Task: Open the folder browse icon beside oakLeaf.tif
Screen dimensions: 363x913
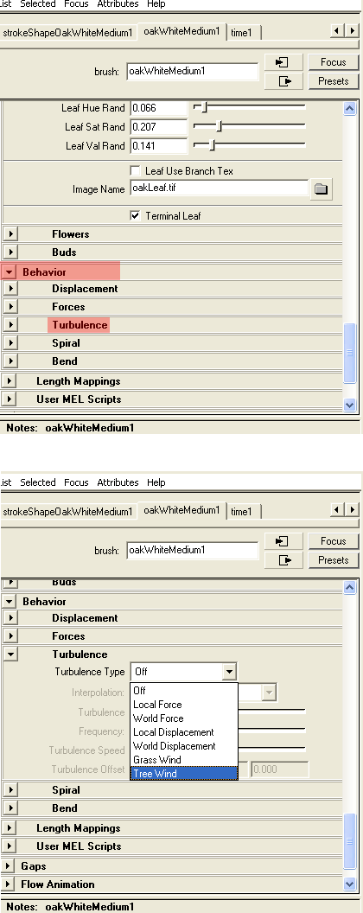Action: pos(321,189)
